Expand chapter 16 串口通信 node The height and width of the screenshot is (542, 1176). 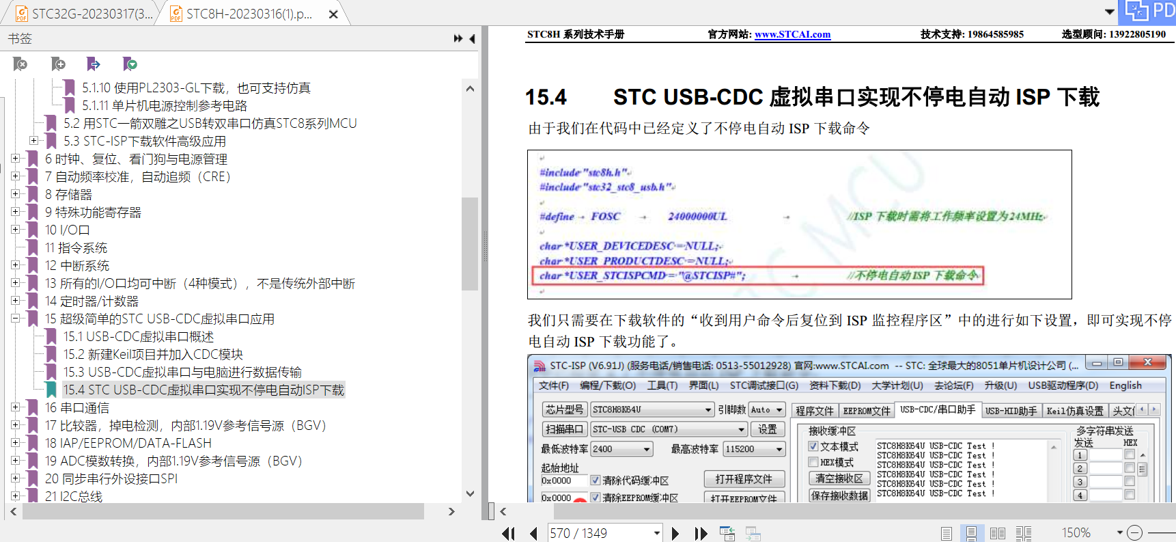point(15,407)
